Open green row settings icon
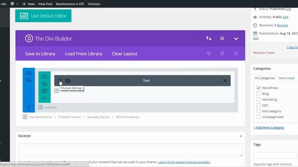 click(x=45, y=77)
